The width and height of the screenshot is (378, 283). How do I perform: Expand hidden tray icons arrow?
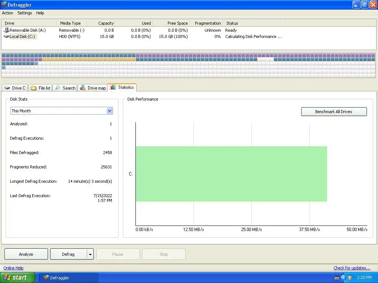click(344, 278)
